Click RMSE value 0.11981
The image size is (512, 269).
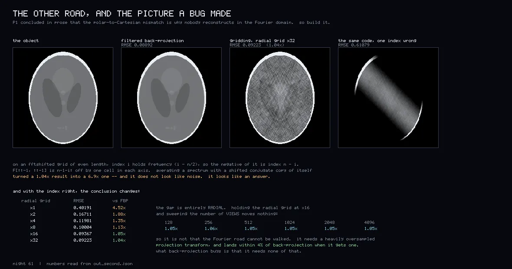82,221
